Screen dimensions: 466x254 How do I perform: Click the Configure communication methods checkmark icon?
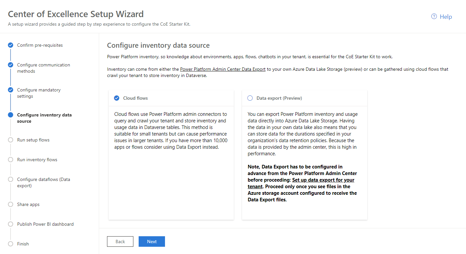tap(11, 65)
